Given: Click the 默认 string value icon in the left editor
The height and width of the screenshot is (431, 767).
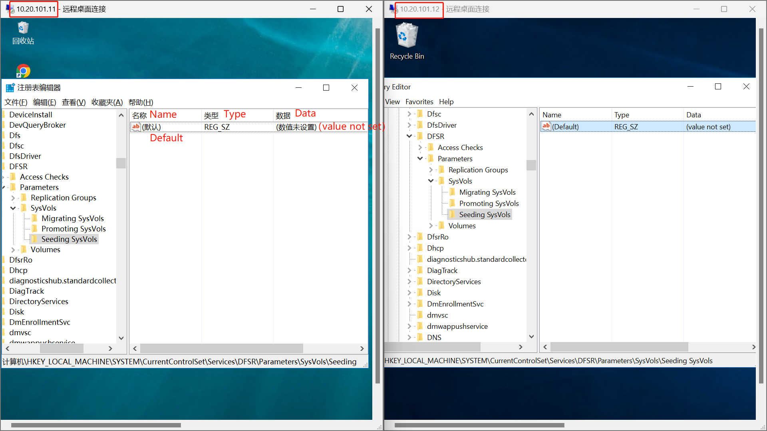Looking at the screenshot, I should click(x=136, y=127).
